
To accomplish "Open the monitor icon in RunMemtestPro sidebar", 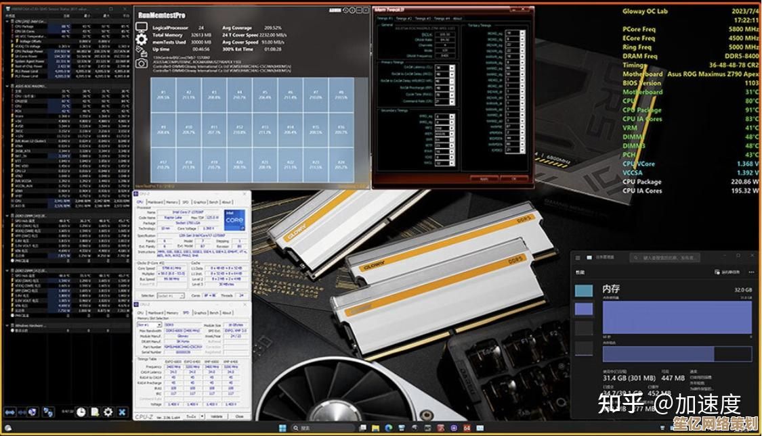I will 142,28.
